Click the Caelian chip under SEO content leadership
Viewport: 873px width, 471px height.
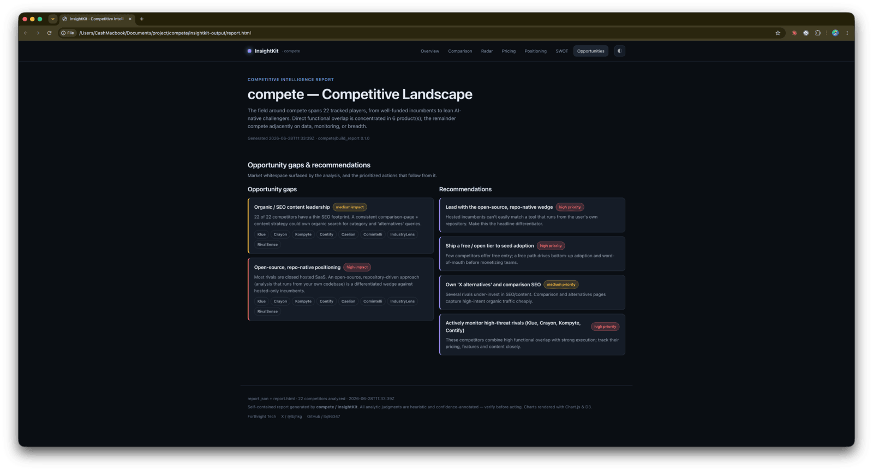click(348, 234)
